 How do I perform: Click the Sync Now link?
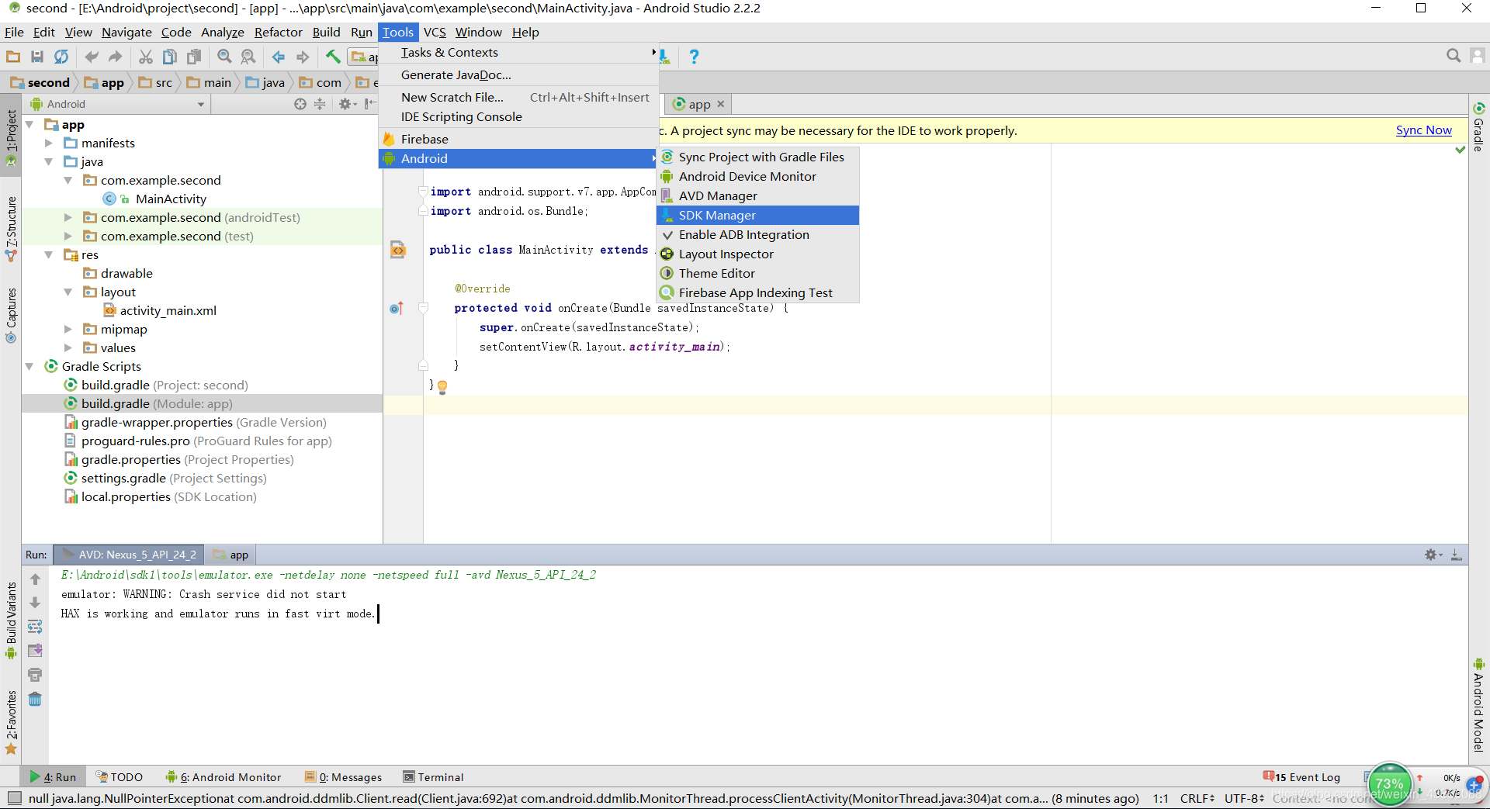pos(1423,130)
